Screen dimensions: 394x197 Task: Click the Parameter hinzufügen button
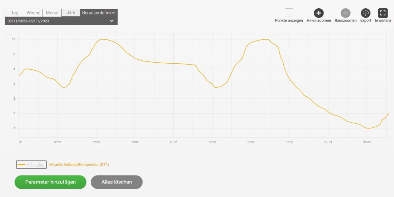click(50, 182)
